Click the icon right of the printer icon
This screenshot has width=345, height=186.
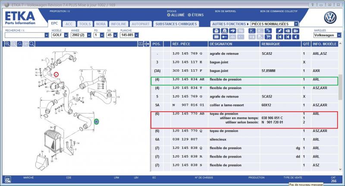[x=224, y=31]
